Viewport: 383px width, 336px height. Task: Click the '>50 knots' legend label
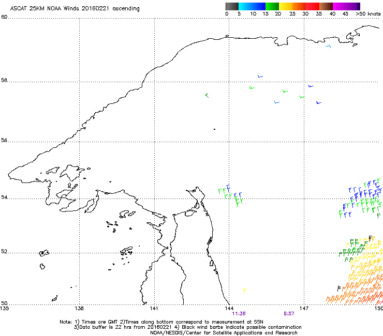click(368, 14)
